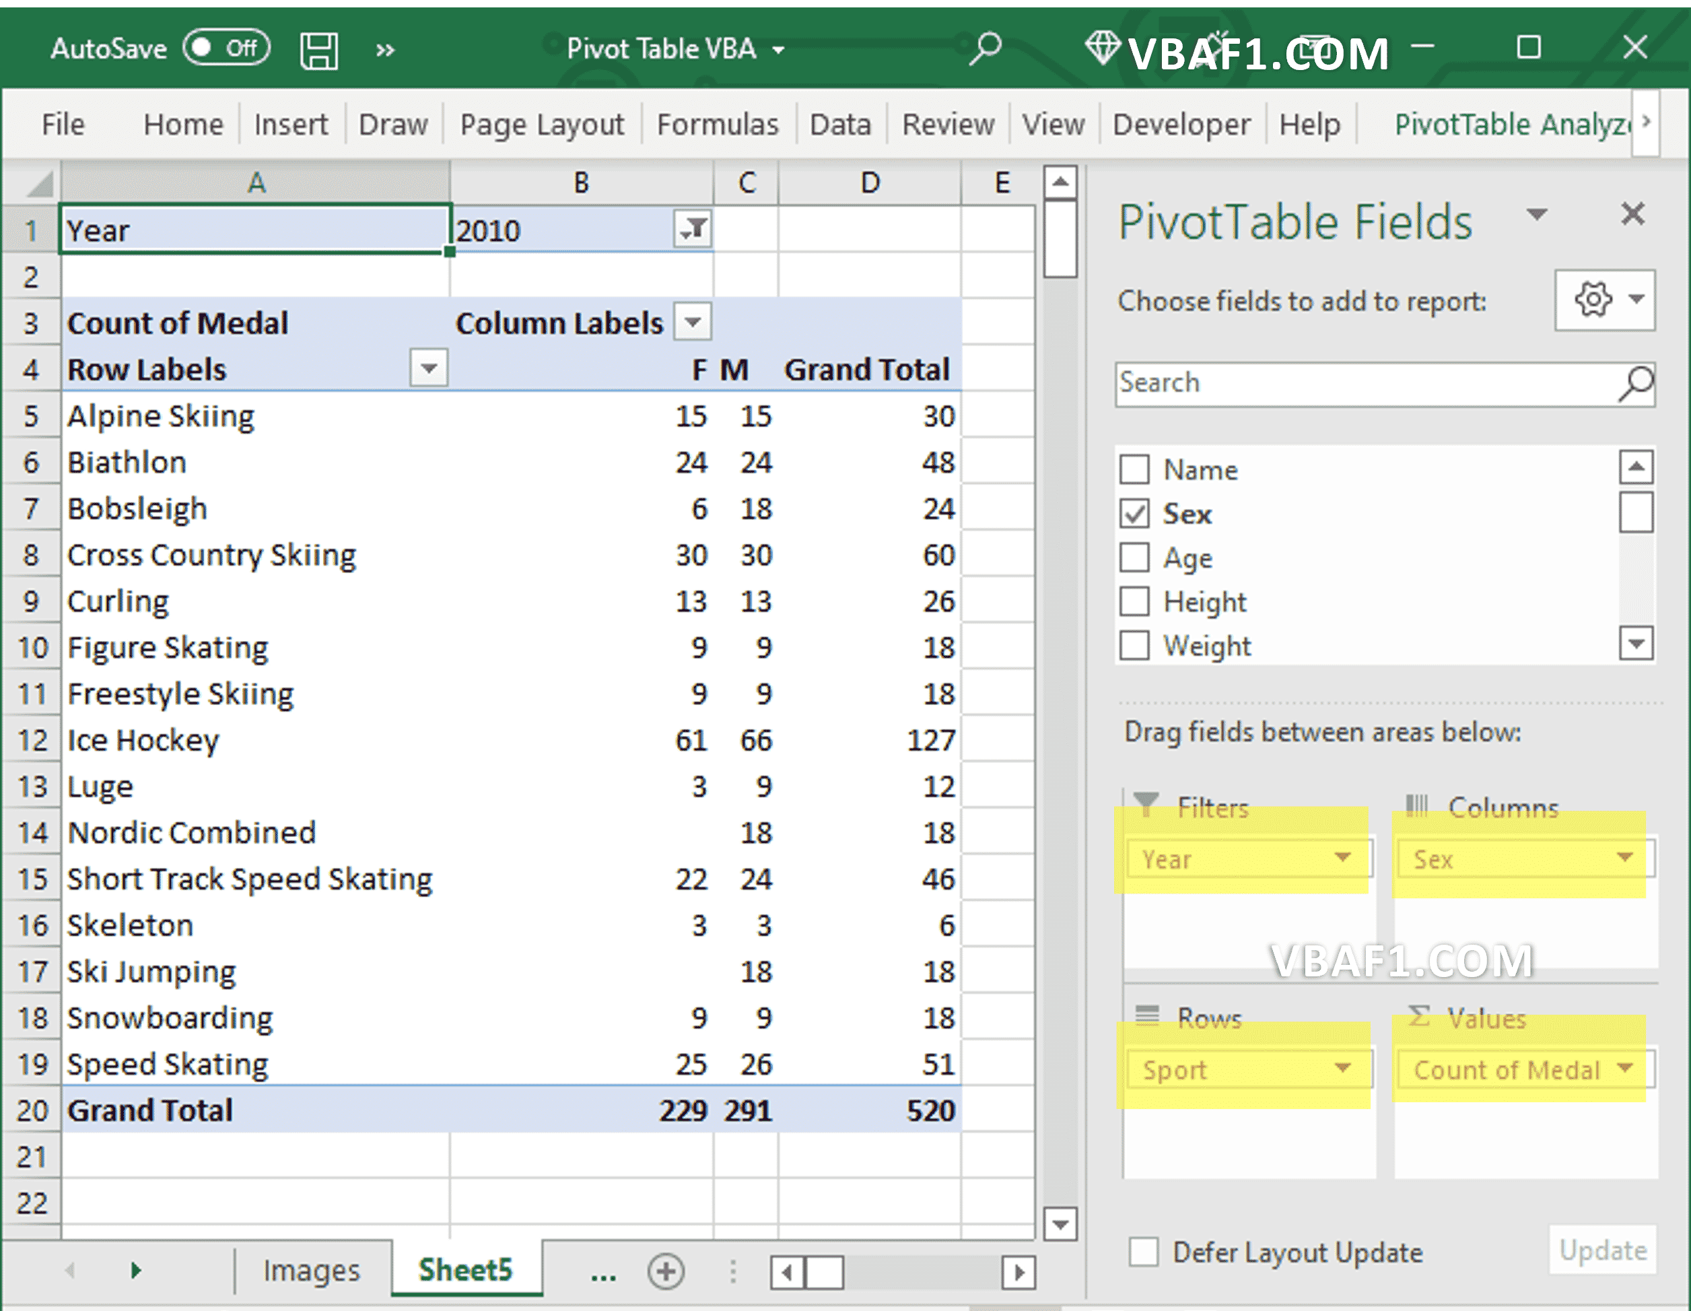Add a new sheet with plus icon
The image size is (1691, 1311).
666,1271
